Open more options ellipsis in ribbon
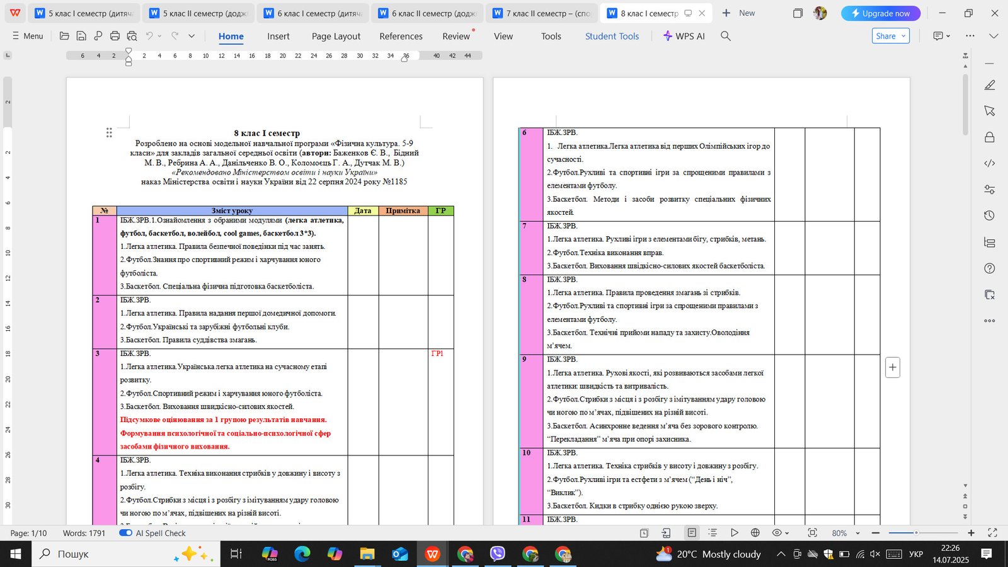The image size is (1008, 567). click(970, 36)
